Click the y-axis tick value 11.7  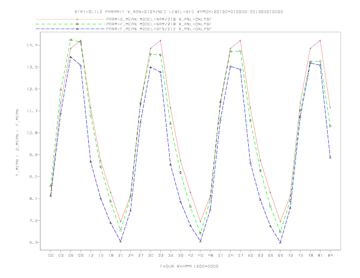pos(32,111)
